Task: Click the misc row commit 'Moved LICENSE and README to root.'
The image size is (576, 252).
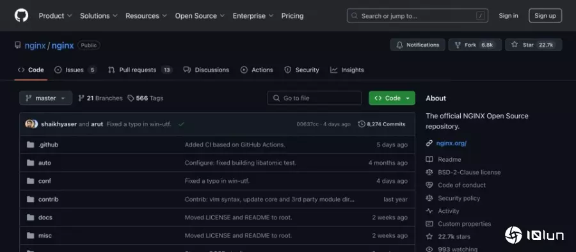Action: (x=239, y=236)
